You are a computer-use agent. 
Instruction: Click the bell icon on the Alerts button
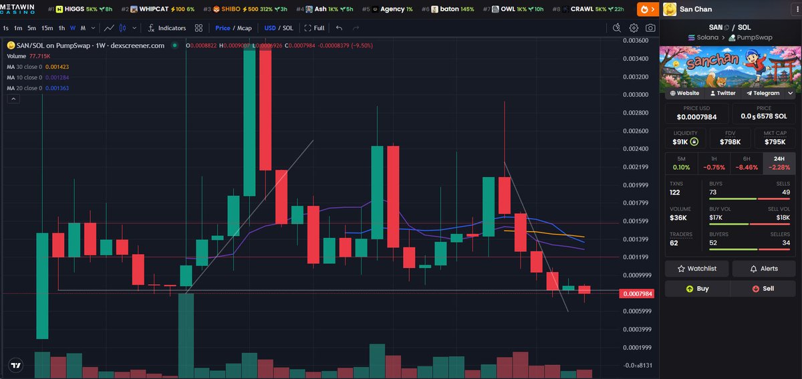point(755,269)
